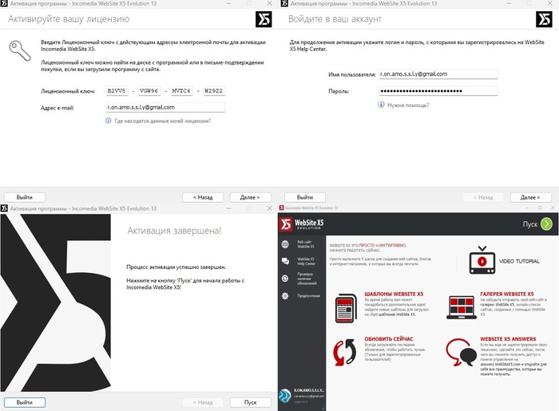Click the 'WebSite X5 Help Center' sidebar label
This screenshot has height=411, width=559.
[x=306, y=262]
